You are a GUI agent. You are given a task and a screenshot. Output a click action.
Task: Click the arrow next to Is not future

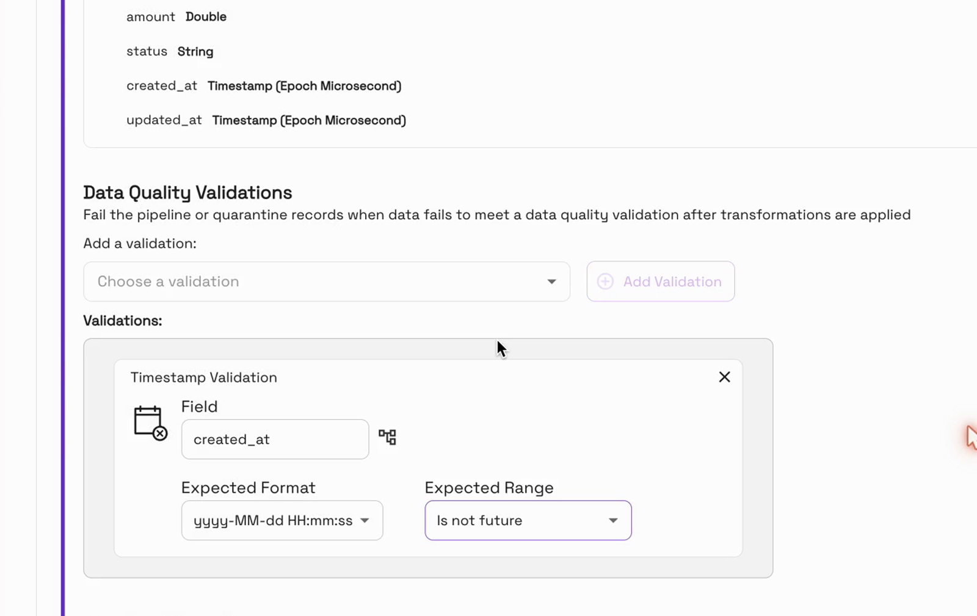pos(613,521)
